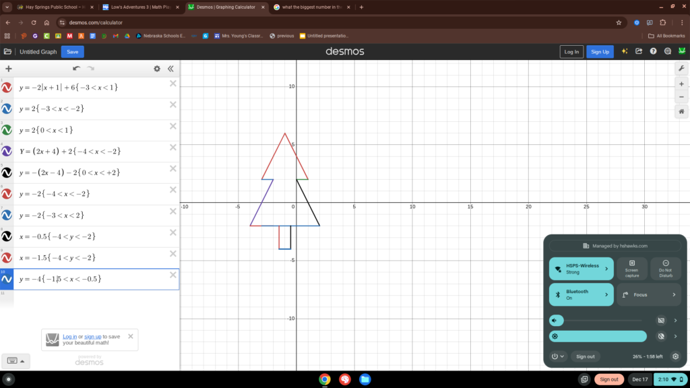Screen dimensions: 690x388
Task: Open the Help question mark menu
Action: point(653,51)
